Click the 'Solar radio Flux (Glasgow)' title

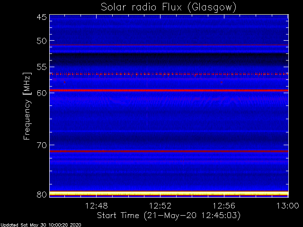coord(169,8)
